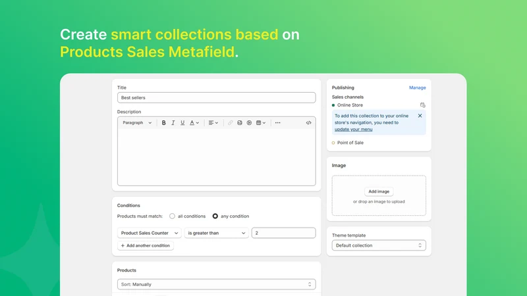527x296 pixels.
Task: Select the any condition radio button
Action: pyautogui.click(x=215, y=216)
